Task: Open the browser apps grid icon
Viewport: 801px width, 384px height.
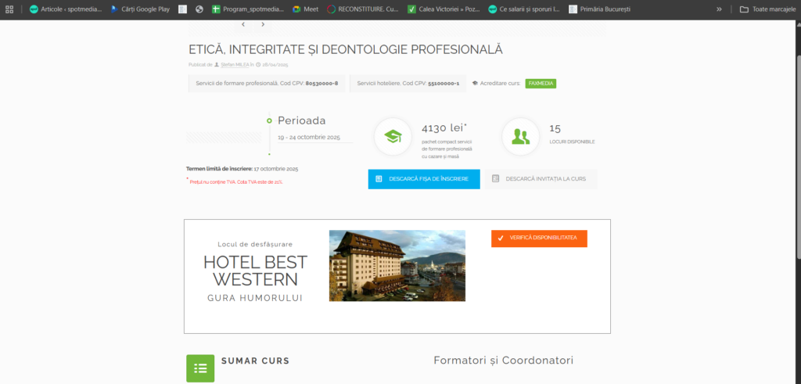Action: click(x=9, y=9)
